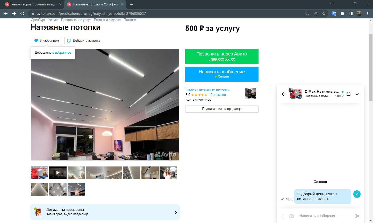Viewport: 373px width, 223px height.
Task: Open the 'в избранное' link in tooltip
Action: (x=62, y=52)
